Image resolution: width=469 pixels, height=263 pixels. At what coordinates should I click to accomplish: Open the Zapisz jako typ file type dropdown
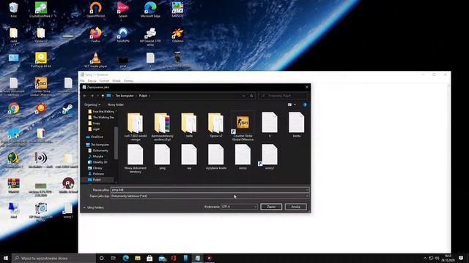pyautogui.click(x=210, y=196)
